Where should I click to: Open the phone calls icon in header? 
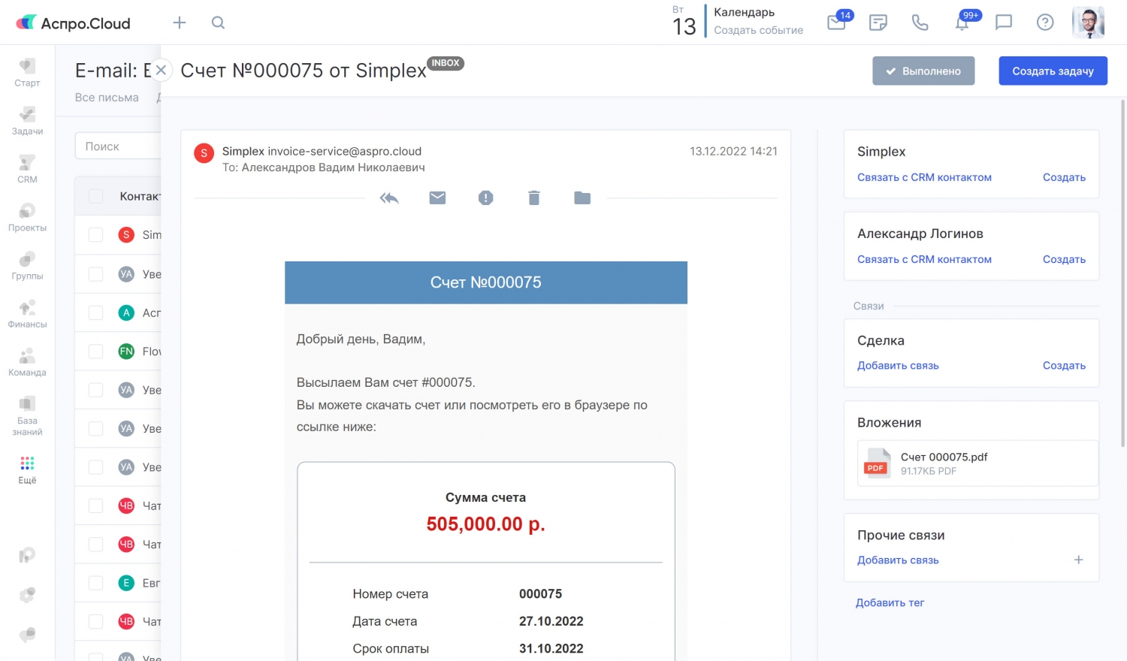(920, 23)
